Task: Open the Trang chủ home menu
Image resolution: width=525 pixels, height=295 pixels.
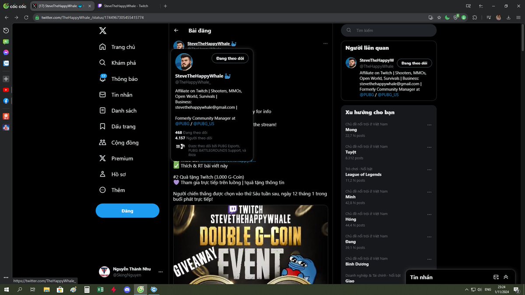Action: coord(117,47)
